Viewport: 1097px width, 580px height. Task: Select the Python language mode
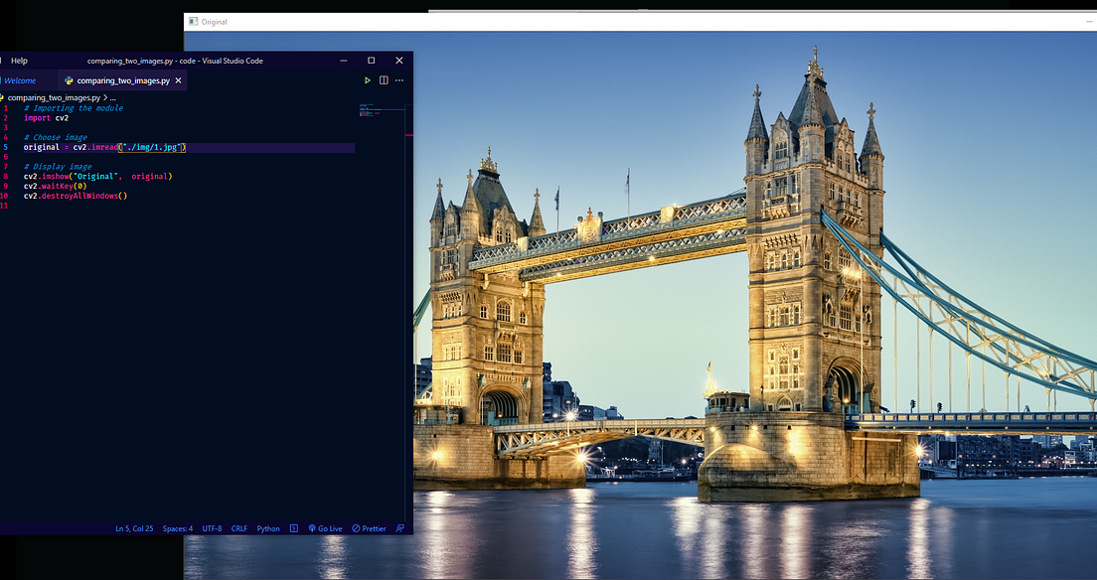pyautogui.click(x=268, y=529)
